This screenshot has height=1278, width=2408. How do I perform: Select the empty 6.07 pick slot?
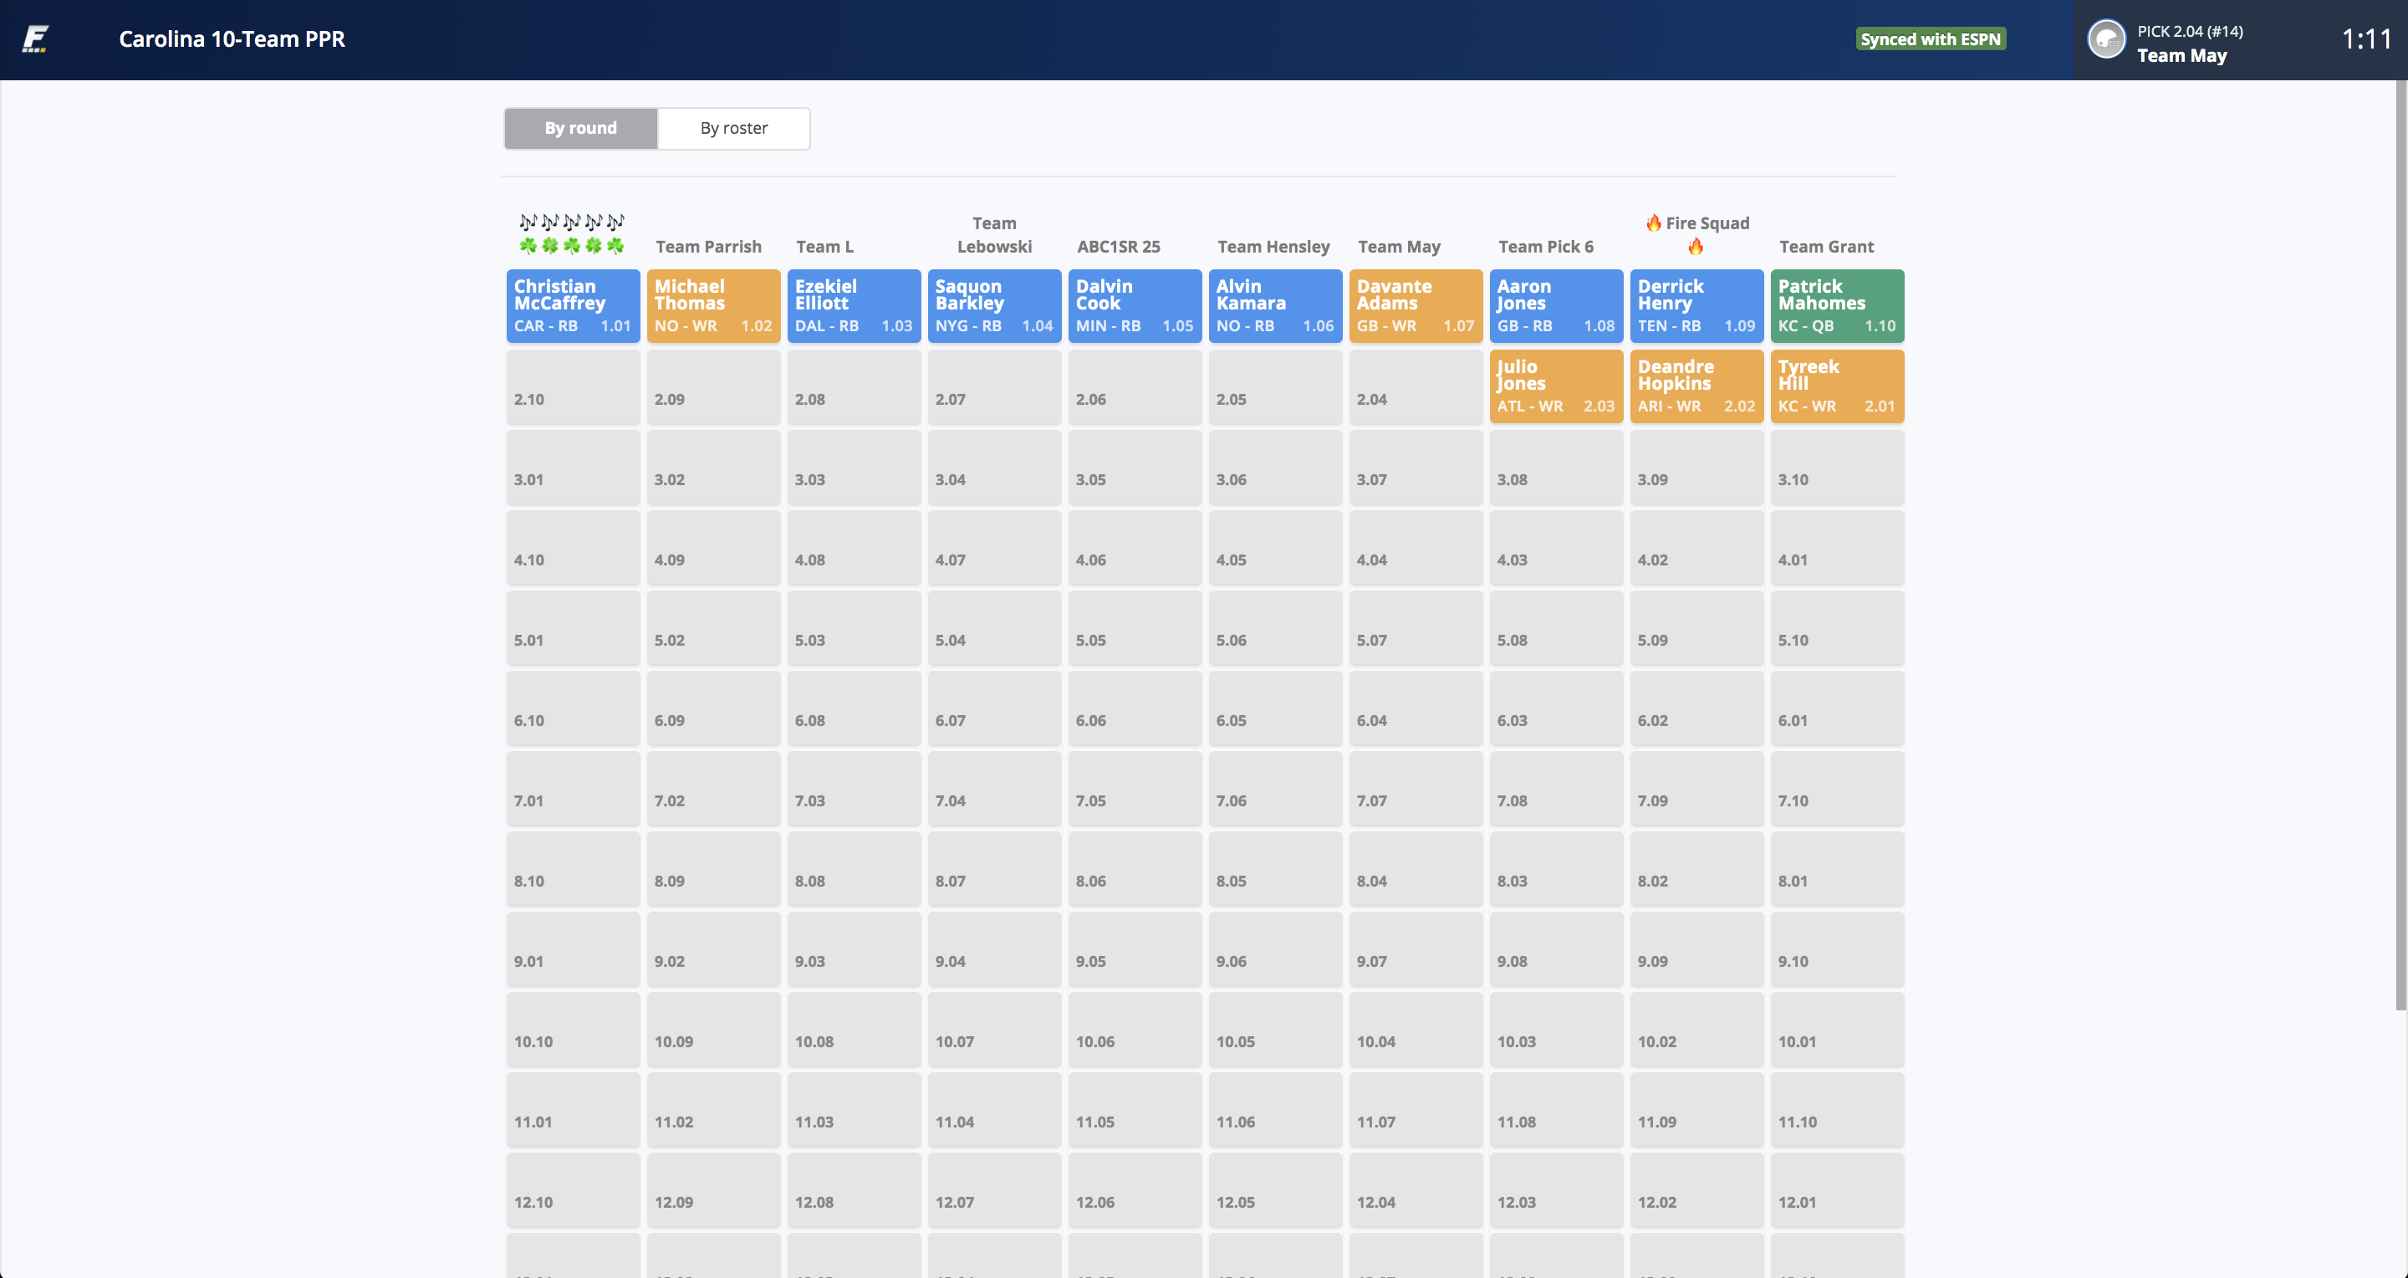click(x=995, y=708)
